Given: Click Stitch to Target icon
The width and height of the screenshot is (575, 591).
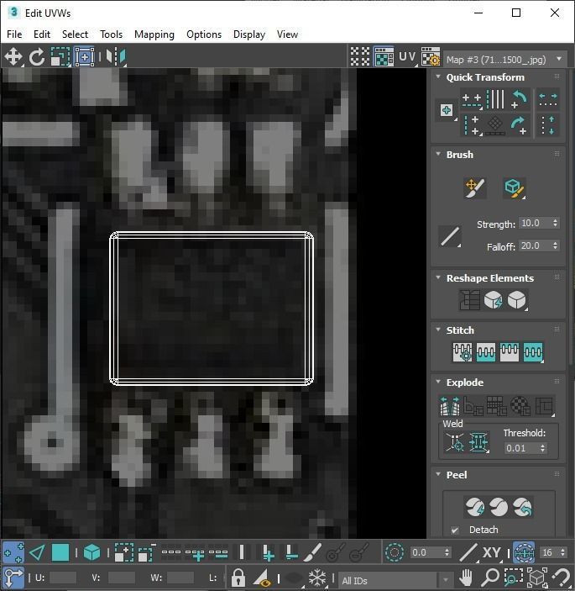Looking at the screenshot, I should 463,352.
